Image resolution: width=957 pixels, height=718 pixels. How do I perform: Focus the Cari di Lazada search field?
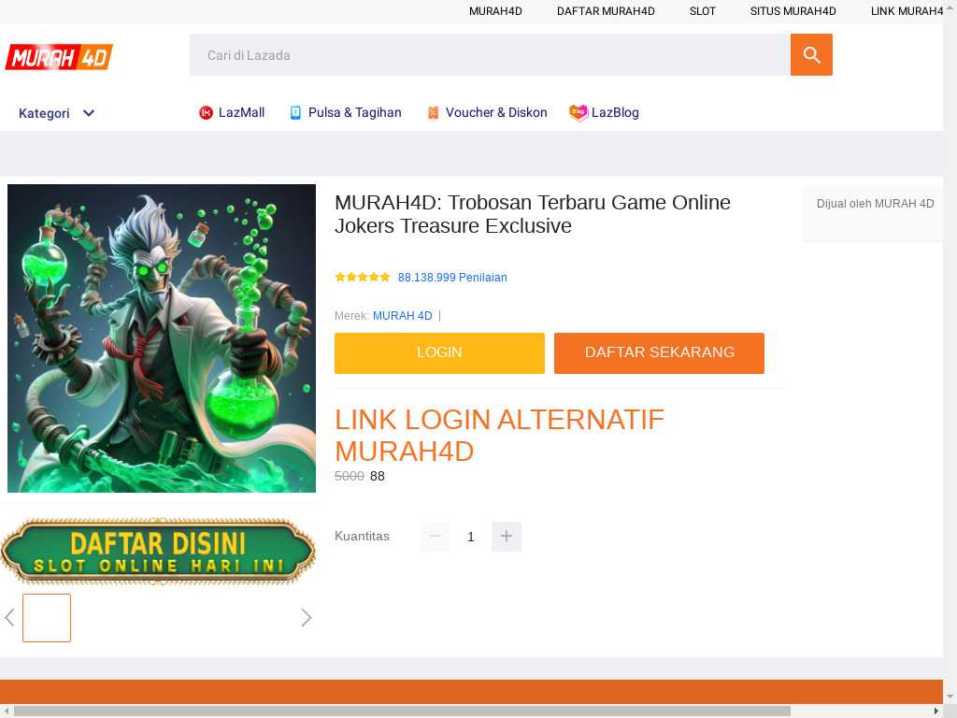click(490, 55)
